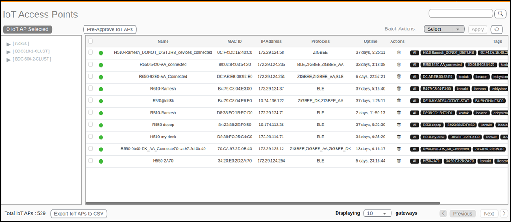Click the Protocols column header
The width and height of the screenshot is (511, 222).
[x=320, y=41]
